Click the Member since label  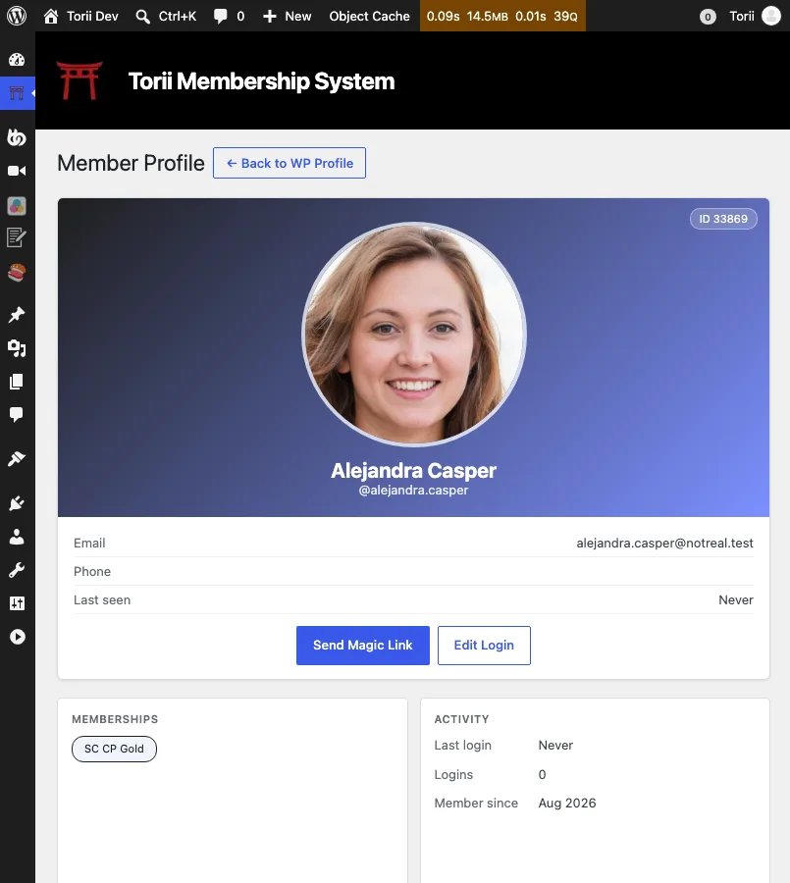[x=476, y=803]
